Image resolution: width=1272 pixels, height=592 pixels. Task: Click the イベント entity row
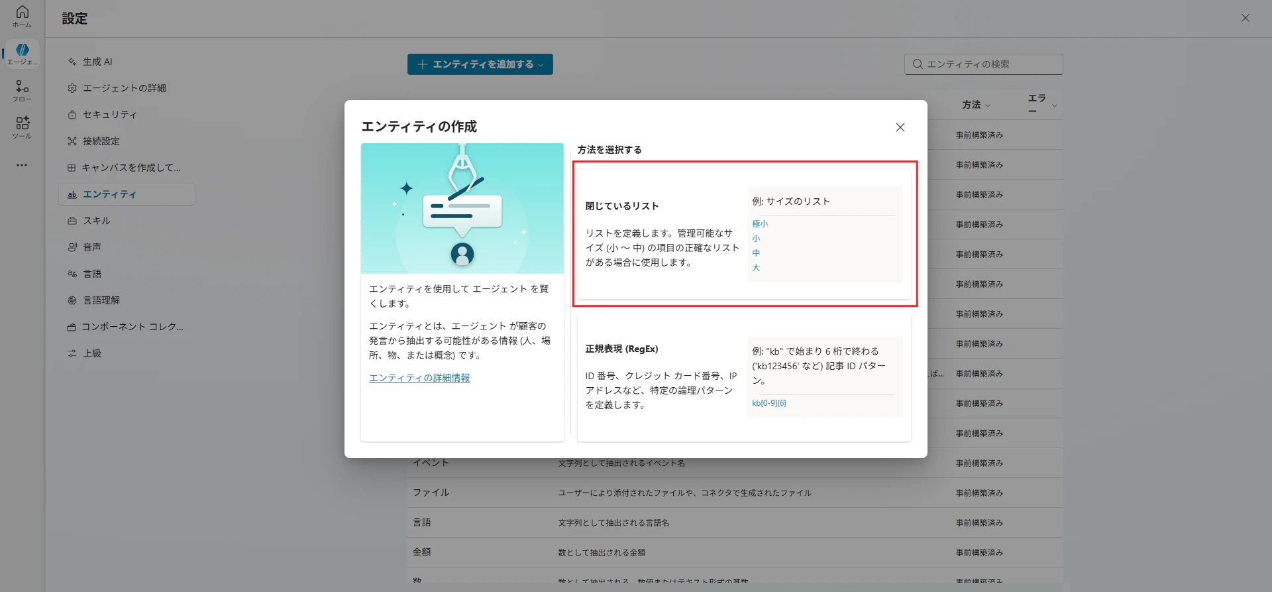pos(735,463)
